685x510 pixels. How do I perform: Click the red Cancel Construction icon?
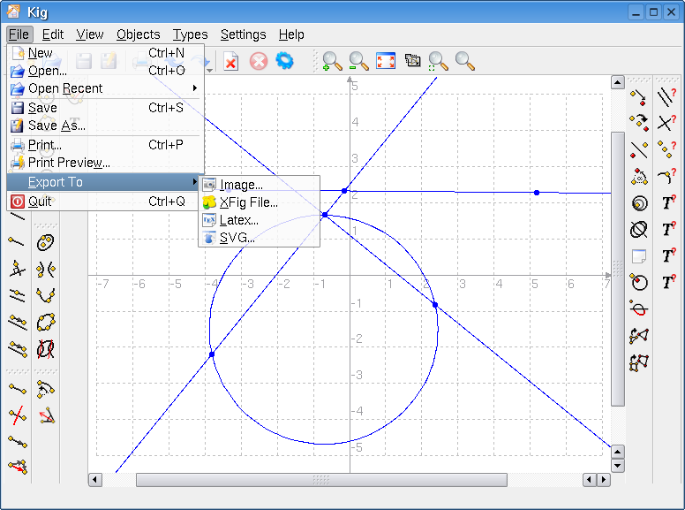click(x=259, y=61)
